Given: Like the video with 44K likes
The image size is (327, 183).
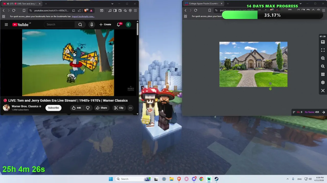Looking at the screenshot, I should (x=76, y=108).
